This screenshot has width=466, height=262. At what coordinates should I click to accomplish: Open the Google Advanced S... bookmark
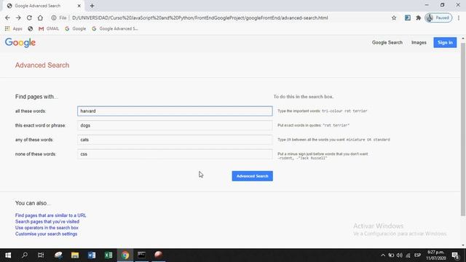click(x=115, y=29)
